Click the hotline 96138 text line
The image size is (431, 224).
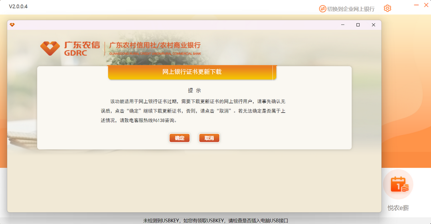point(139,120)
